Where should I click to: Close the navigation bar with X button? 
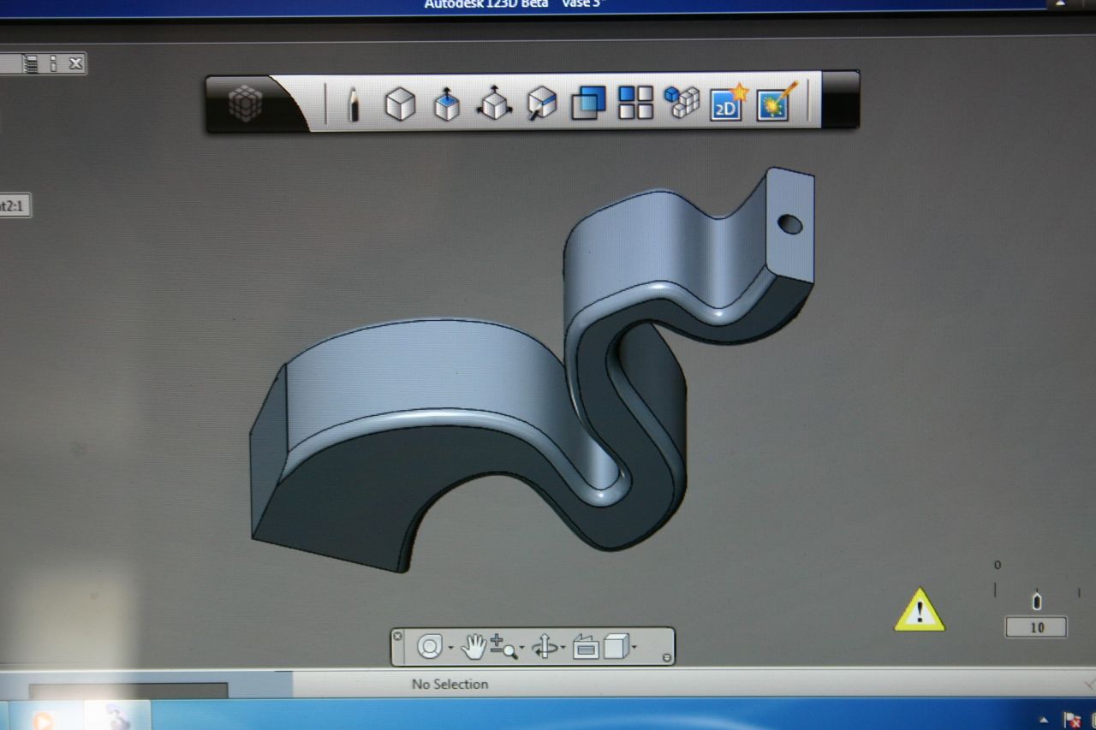click(397, 636)
